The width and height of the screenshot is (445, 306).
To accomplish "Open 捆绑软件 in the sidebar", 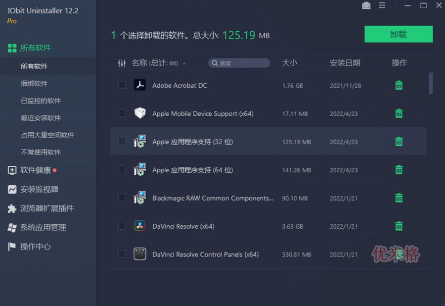I will pos(34,84).
